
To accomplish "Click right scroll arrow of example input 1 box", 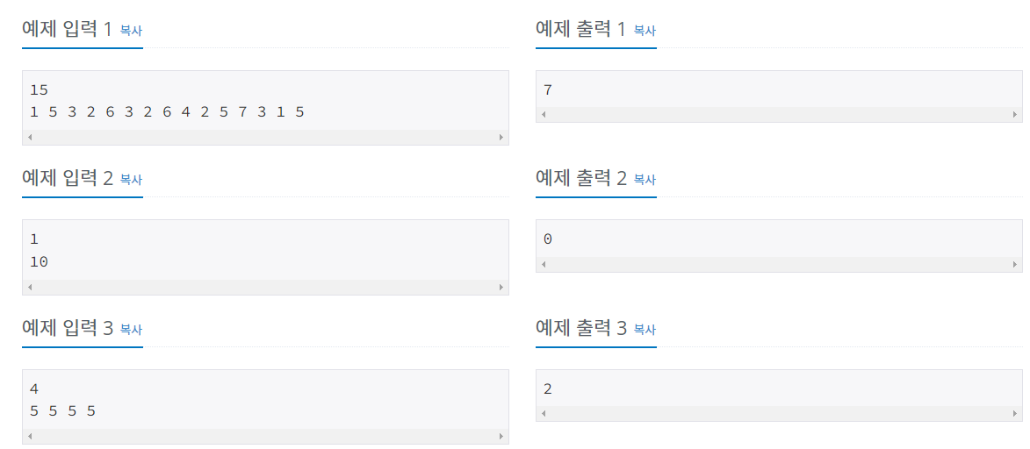I will tap(501, 138).
